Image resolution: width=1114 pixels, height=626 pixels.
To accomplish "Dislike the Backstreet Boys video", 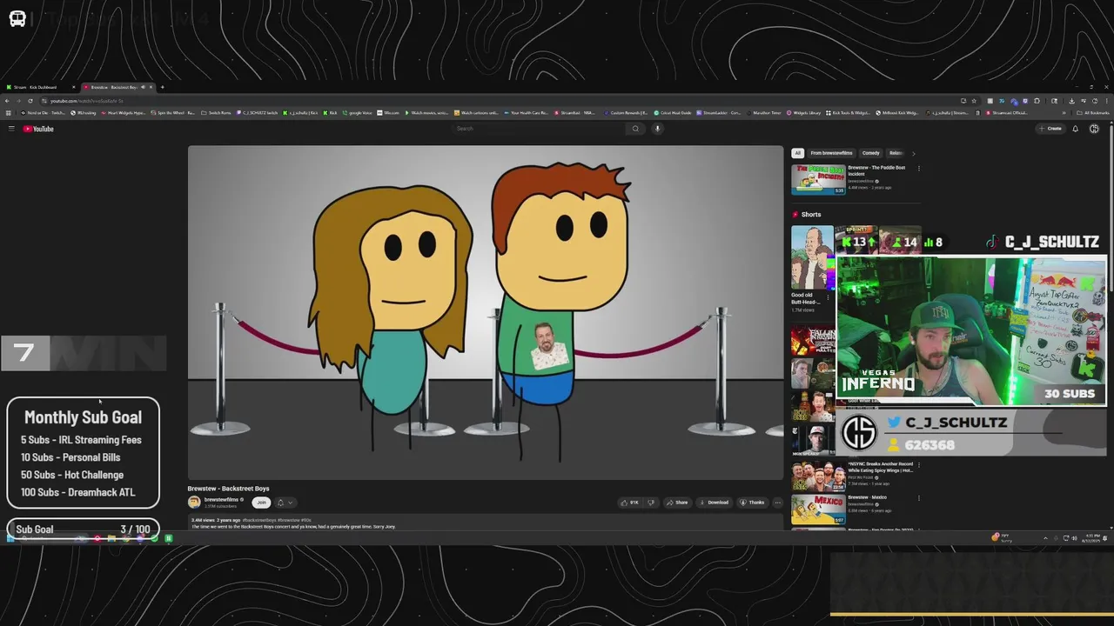I will coord(651,502).
